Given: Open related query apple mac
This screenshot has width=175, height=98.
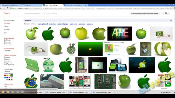Looking at the screenshot, I should (82, 24).
